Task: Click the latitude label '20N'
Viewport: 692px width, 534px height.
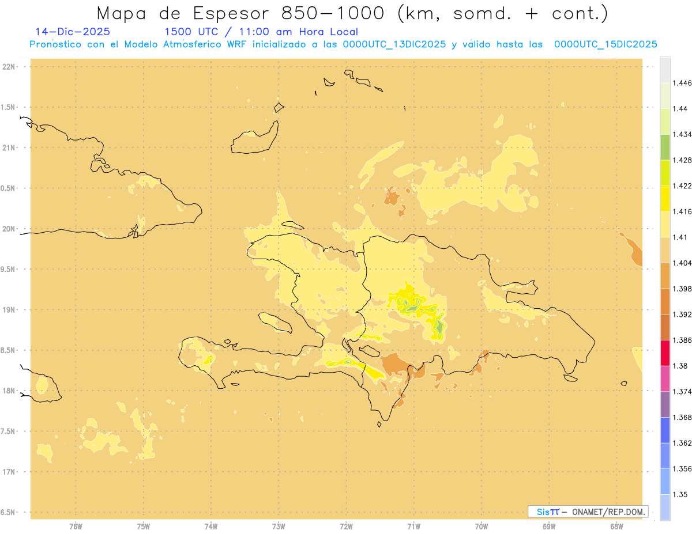Action: coord(9,229)
